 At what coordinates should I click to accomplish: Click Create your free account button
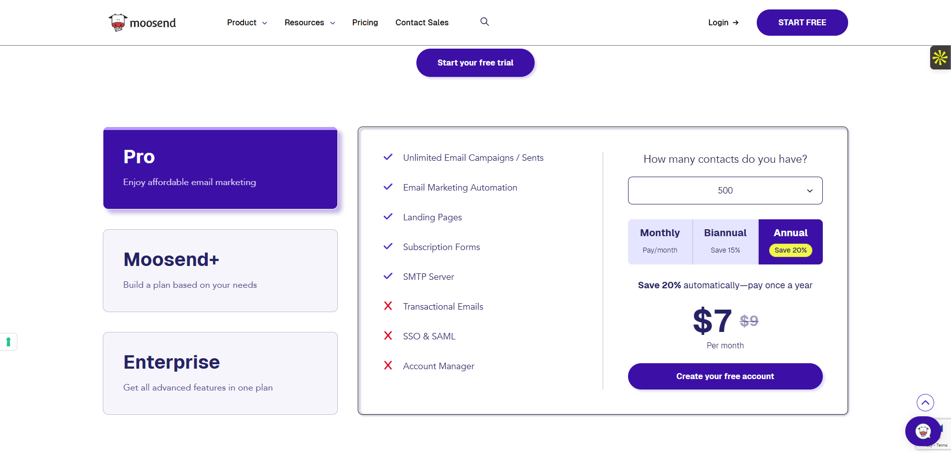(725, 376)
